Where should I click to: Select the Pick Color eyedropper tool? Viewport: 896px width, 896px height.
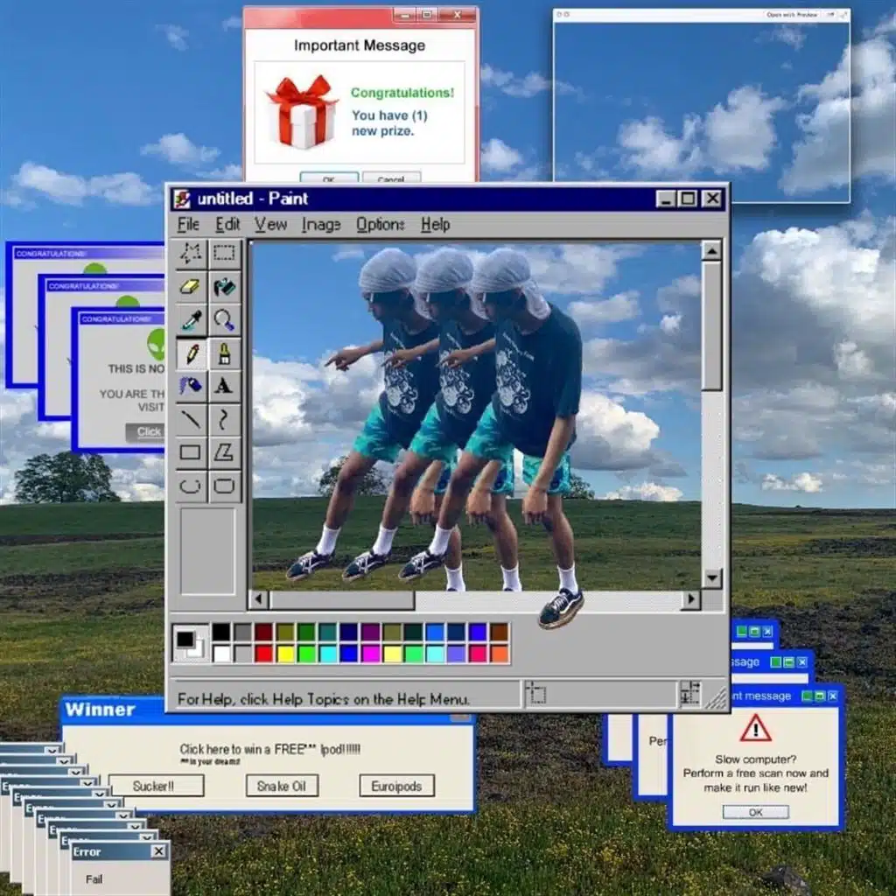tap(191, 320)
